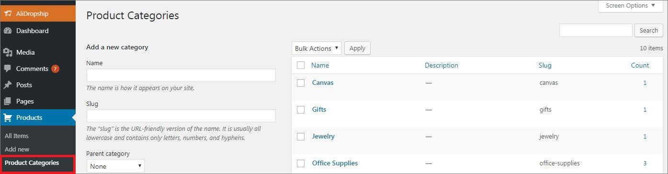Select the Gifts category checkbox
The width and height of the screenshot is (668, 174).
(301, 109)
